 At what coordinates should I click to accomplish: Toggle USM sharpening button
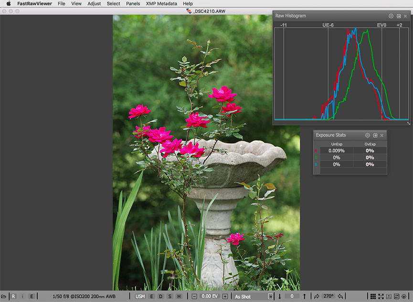click(x=140, y=296)
